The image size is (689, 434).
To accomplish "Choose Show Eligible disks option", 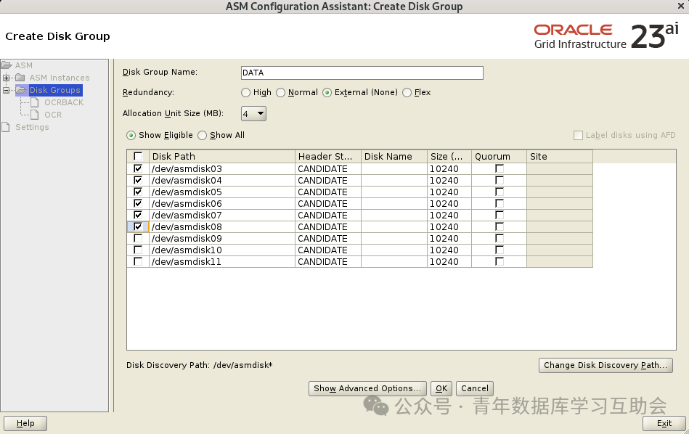I will [x=131, y=135].
